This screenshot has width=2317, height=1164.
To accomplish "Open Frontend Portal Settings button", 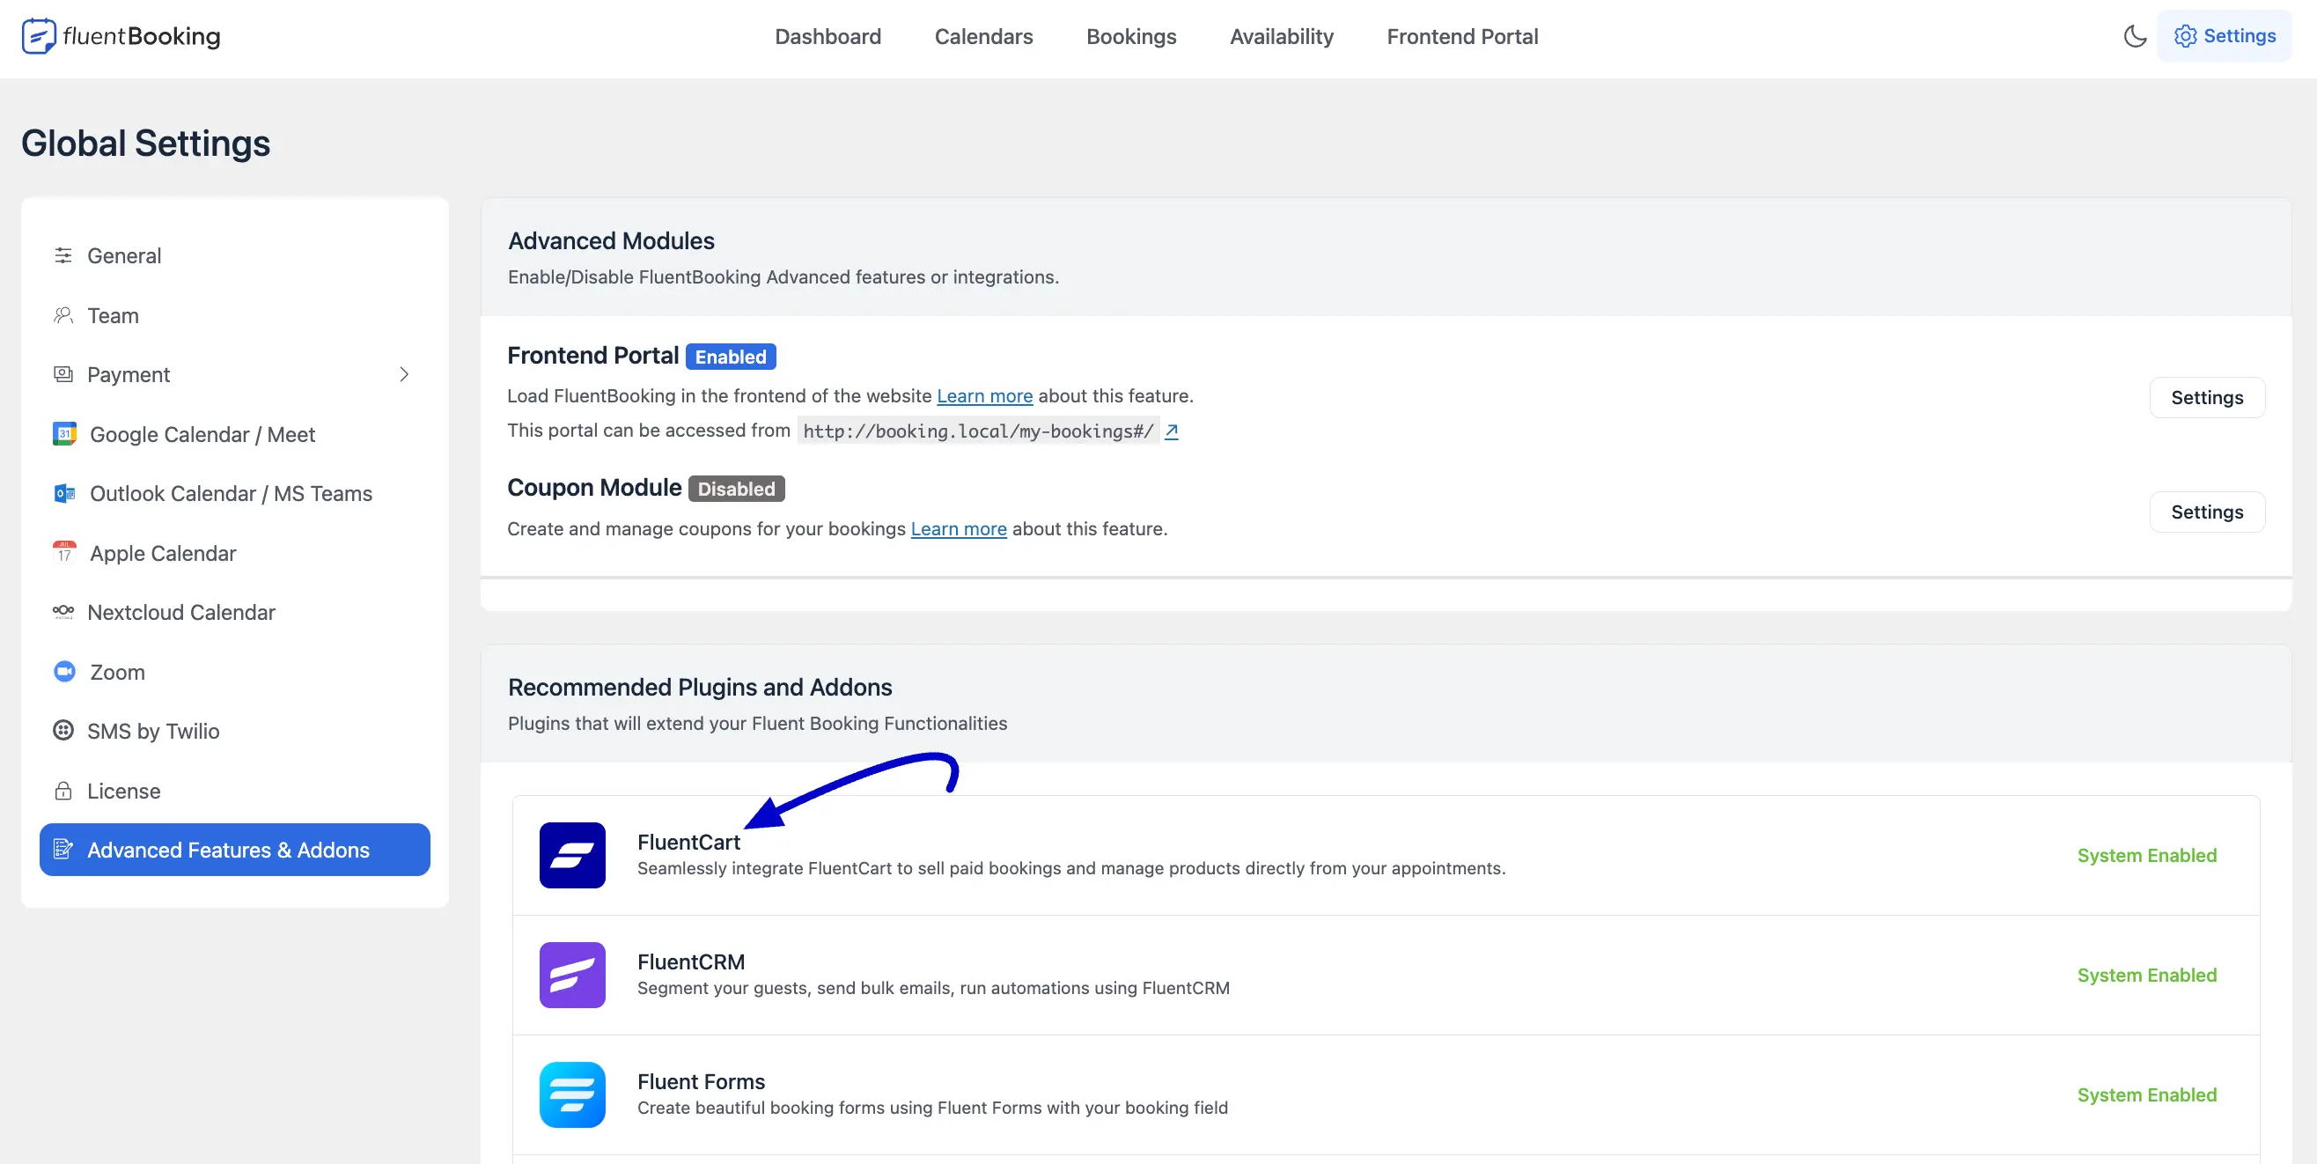I will coord(2206,398).
